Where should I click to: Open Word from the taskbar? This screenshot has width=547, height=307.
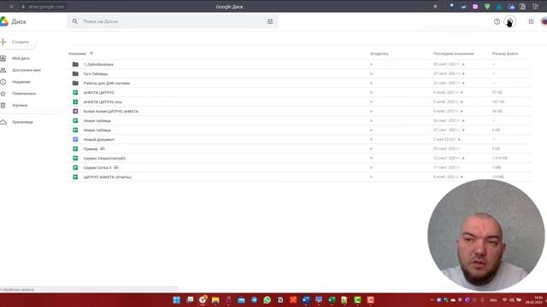pos(306,300)
